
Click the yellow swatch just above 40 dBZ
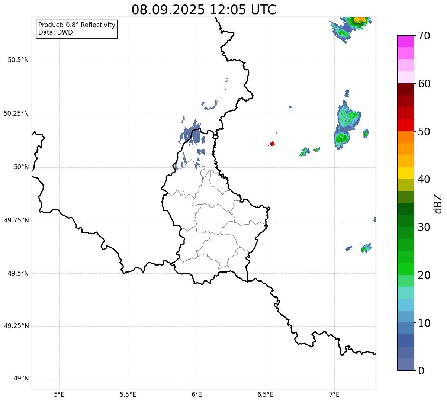[x=405, y=173]
